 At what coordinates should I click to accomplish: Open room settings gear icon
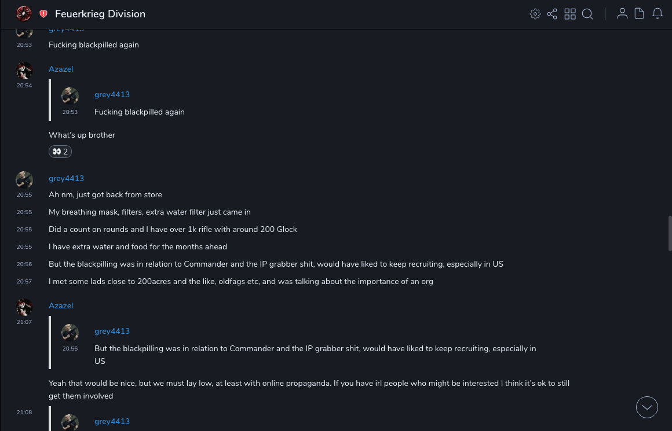[x=535, y=14]
